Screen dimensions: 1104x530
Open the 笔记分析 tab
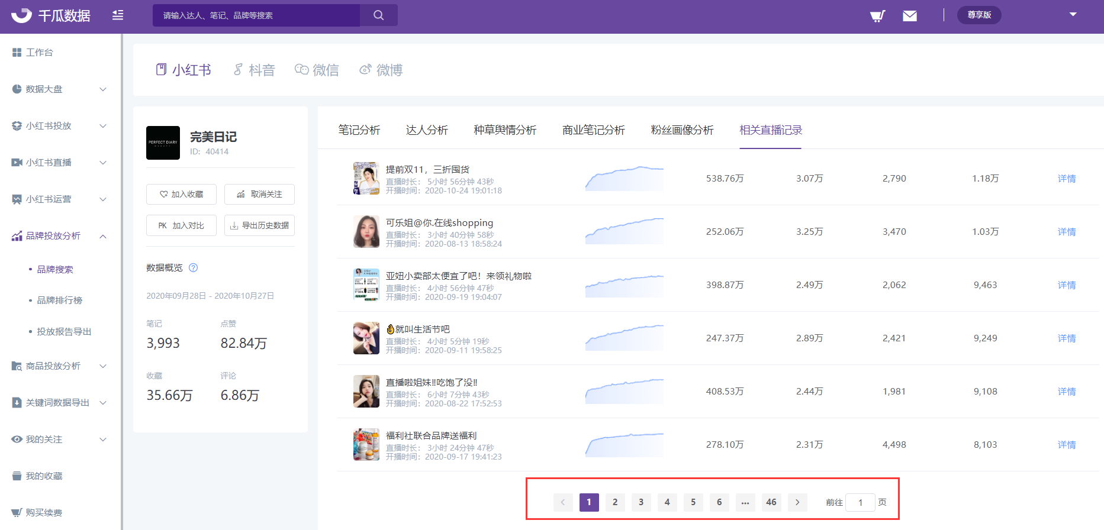coord(359,130)
